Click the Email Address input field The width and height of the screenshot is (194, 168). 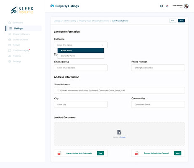[x=81, y=68]
